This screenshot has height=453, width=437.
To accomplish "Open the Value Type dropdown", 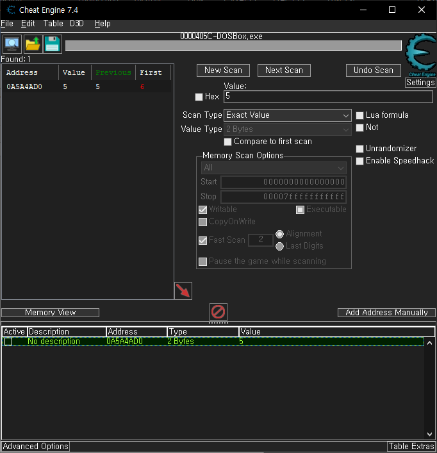I will pos(288,129).
